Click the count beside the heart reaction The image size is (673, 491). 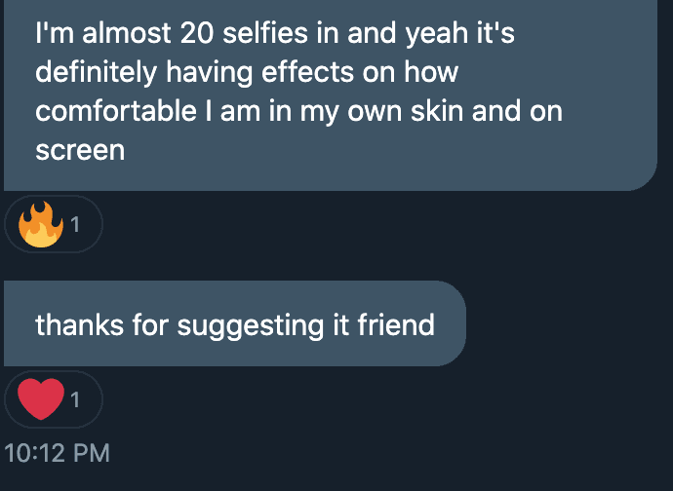click(x=75, y=399)
